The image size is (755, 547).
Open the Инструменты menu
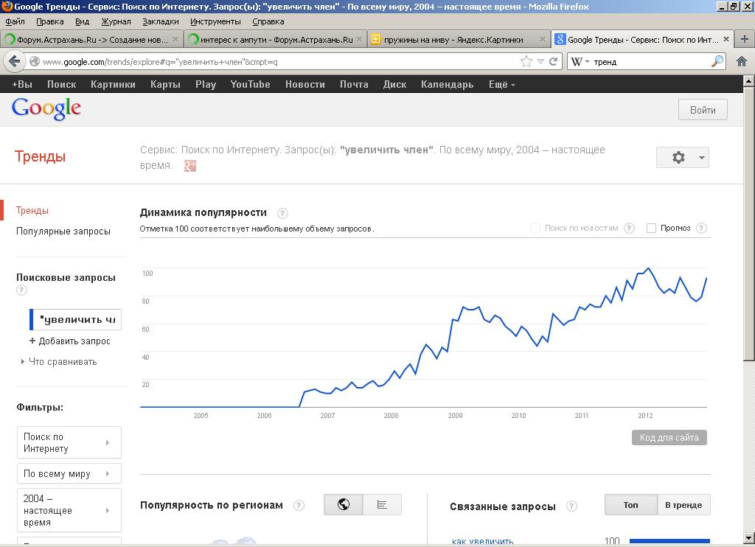tap(215, 21)
